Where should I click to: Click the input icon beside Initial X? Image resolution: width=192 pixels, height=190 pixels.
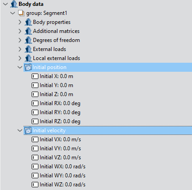[35, 76]
